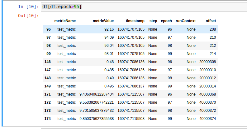Viewport: 247px width, 129px height.
Task: Select row index 171
Action: (47, 94)
